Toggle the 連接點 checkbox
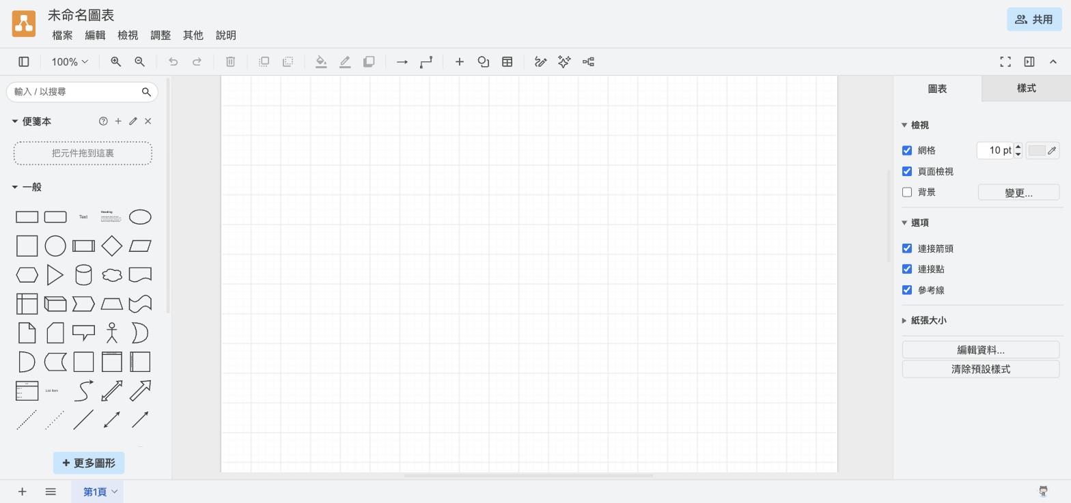Screen dimensions: 1071x503 click(907, 269)
